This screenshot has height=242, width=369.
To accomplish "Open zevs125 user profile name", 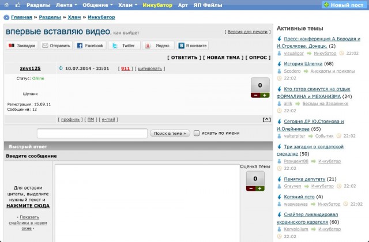I will click(x=31, y=69).
